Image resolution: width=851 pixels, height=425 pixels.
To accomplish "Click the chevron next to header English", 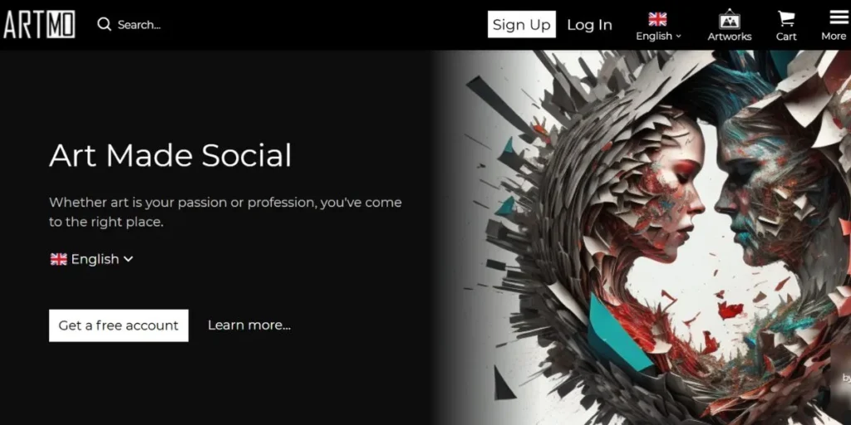I will [678, 37].
